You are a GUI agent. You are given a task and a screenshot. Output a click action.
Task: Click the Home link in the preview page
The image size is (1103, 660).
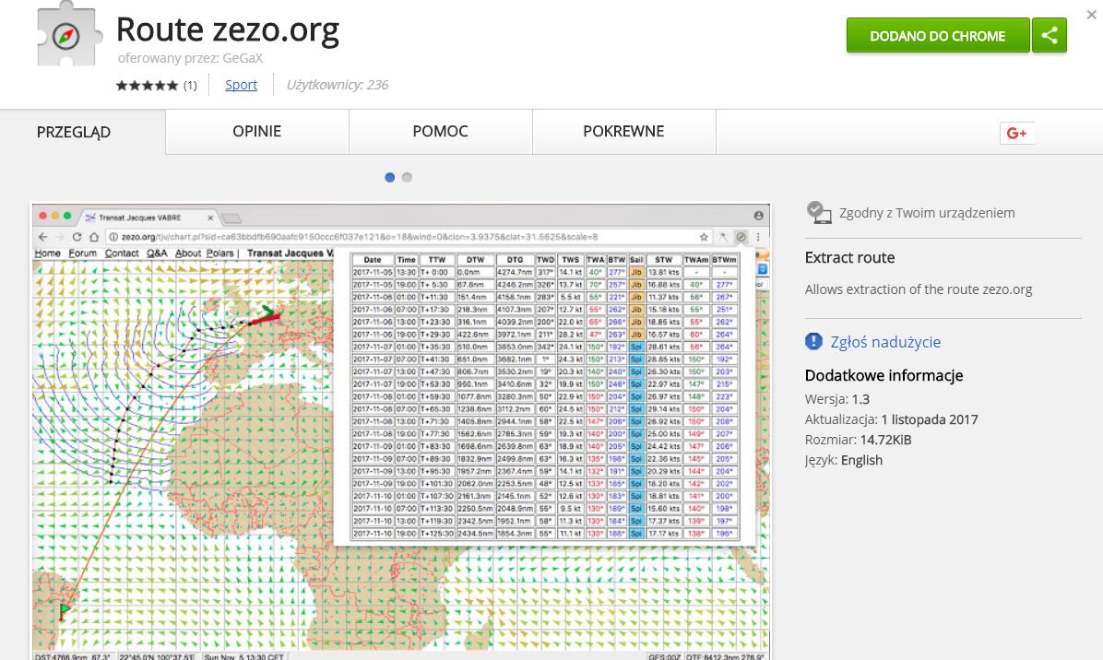pos(48,253)
